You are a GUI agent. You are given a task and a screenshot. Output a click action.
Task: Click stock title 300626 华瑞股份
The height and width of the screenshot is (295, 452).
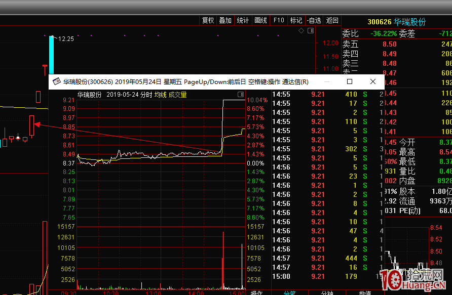(x=396, y=22)
